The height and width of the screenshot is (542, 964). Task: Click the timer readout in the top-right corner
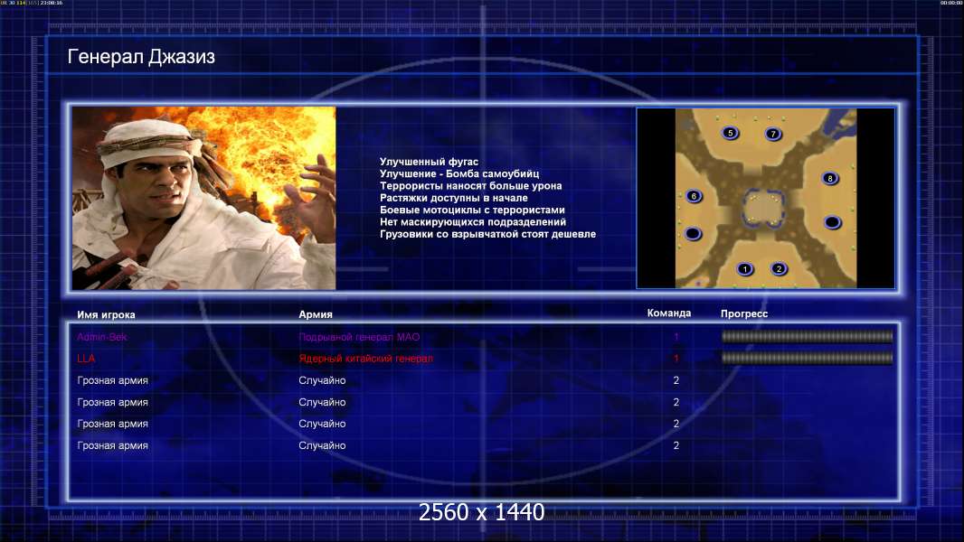[x=951, y=3]
